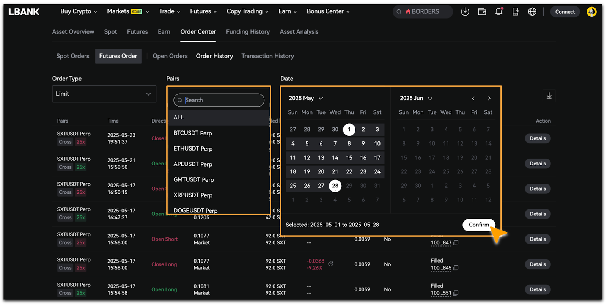Click the share icon beside -0.0368 PnL
The image size is (607, 305).
point(331,264)
